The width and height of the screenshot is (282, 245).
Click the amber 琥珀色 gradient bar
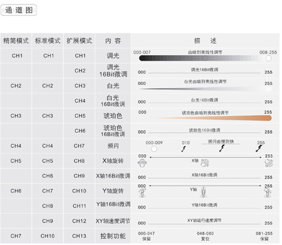211,118
